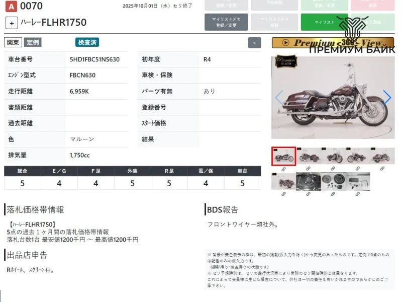Image resolution: width=402 pixels, height=302 pixels.
Task: Click the 検査済 status badge
Action: click(x=87, y=42)
